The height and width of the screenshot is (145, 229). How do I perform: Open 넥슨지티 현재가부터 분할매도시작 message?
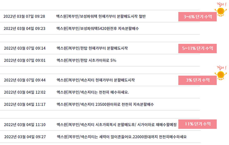coord(96,80)
